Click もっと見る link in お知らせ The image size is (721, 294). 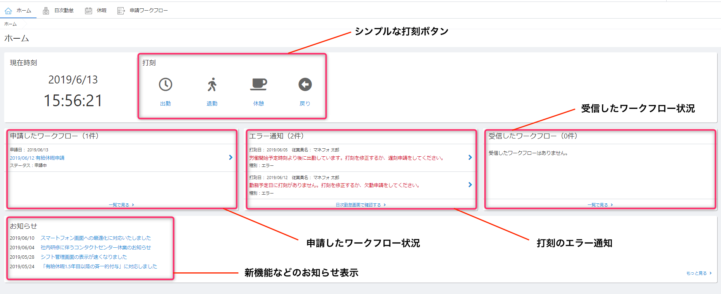(699, 273)
